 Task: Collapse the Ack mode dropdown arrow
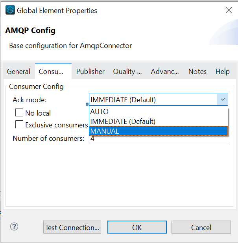(223, 100)
